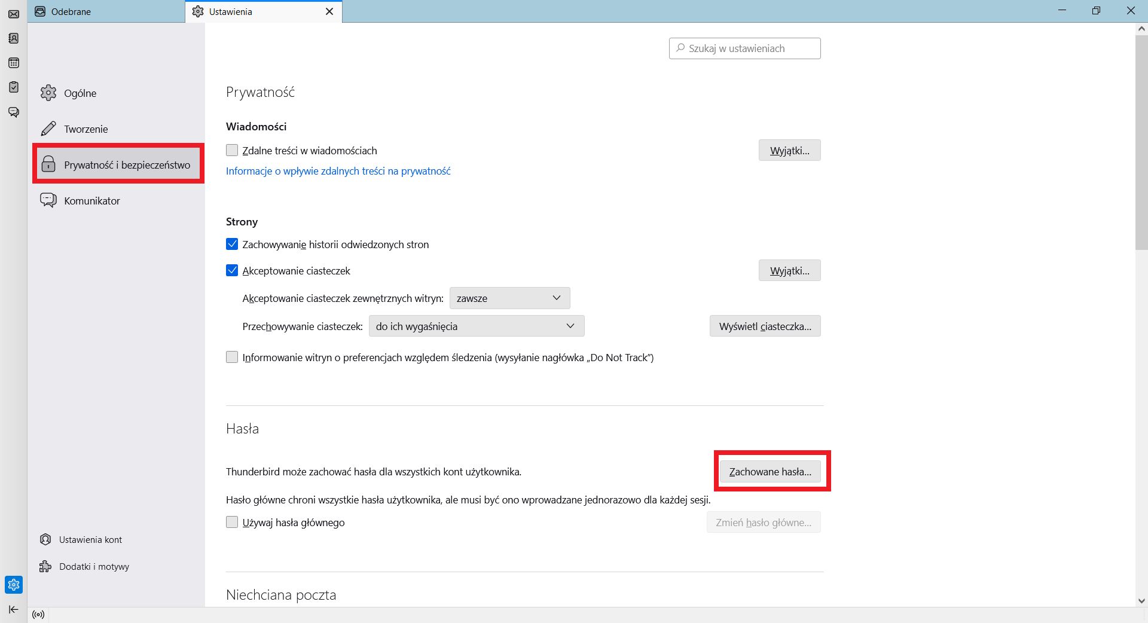Viewport: 1148px width, 623px height.
Task: Click the blue Settings gear icon
Action: (x=14, y=585)
